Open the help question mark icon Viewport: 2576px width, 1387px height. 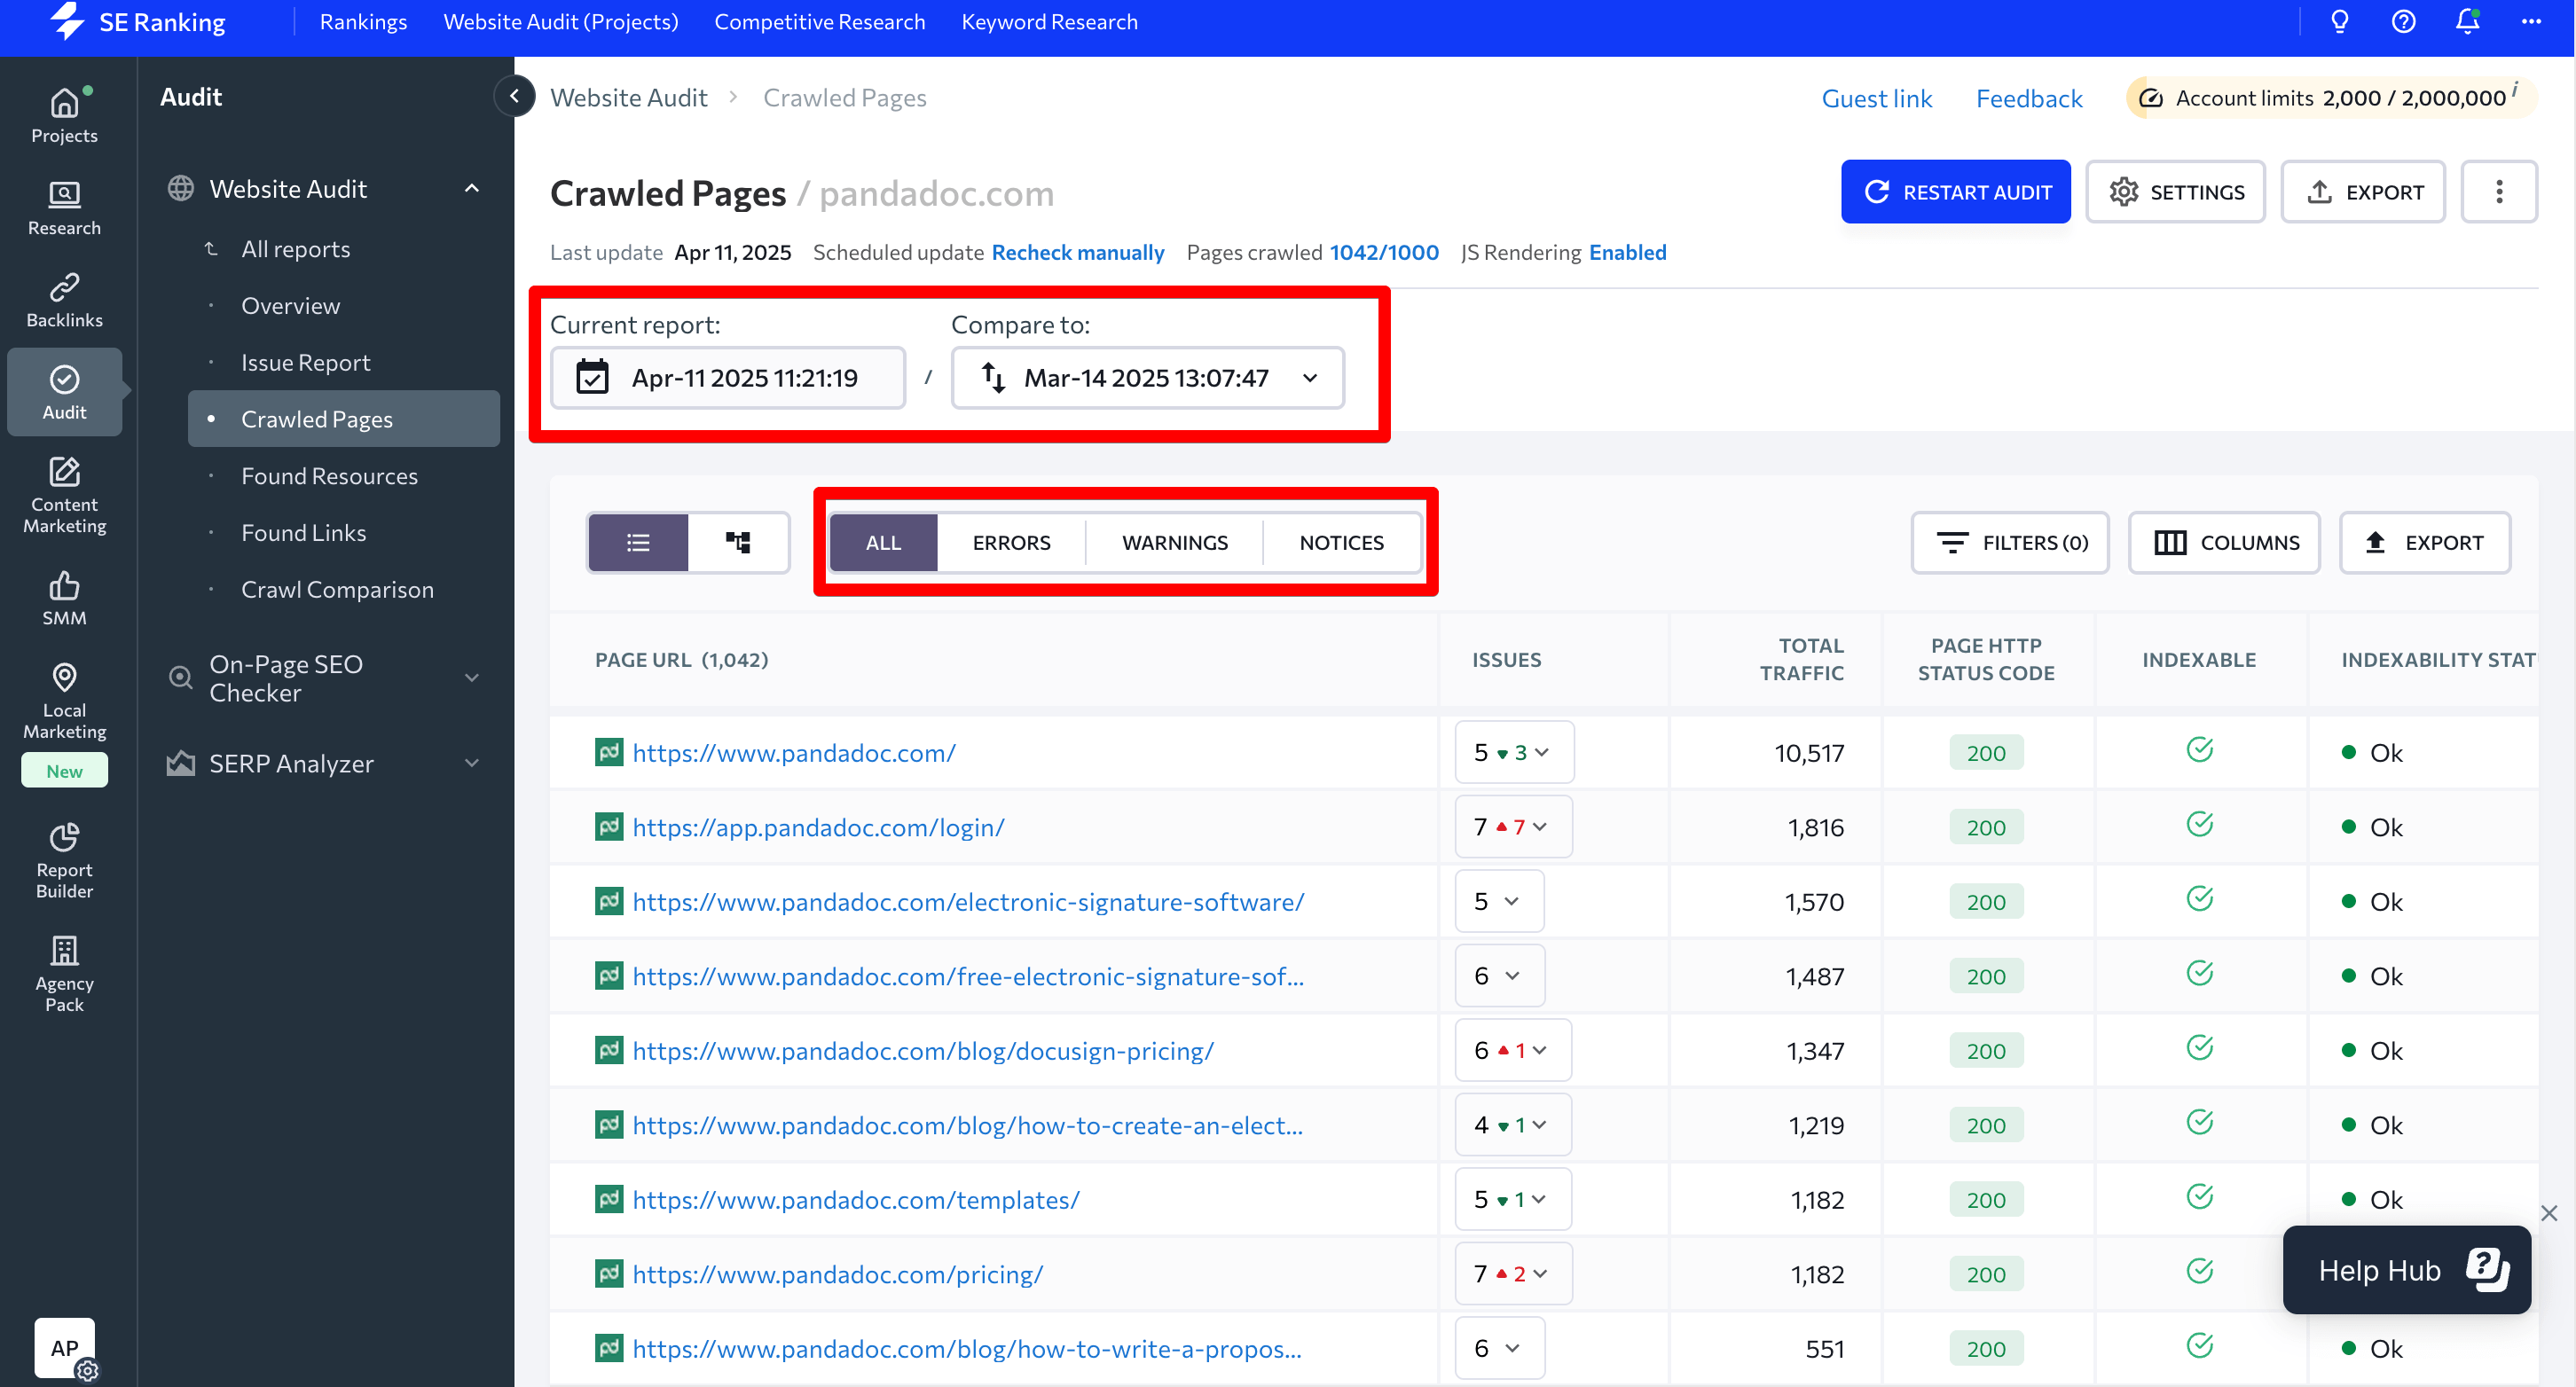pos(2403,22)
